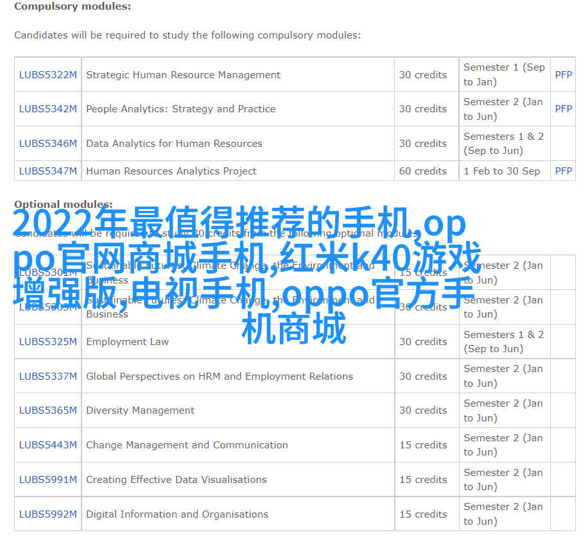Select 'Data Analytics for Human Resources' title

tap(174, 144)
